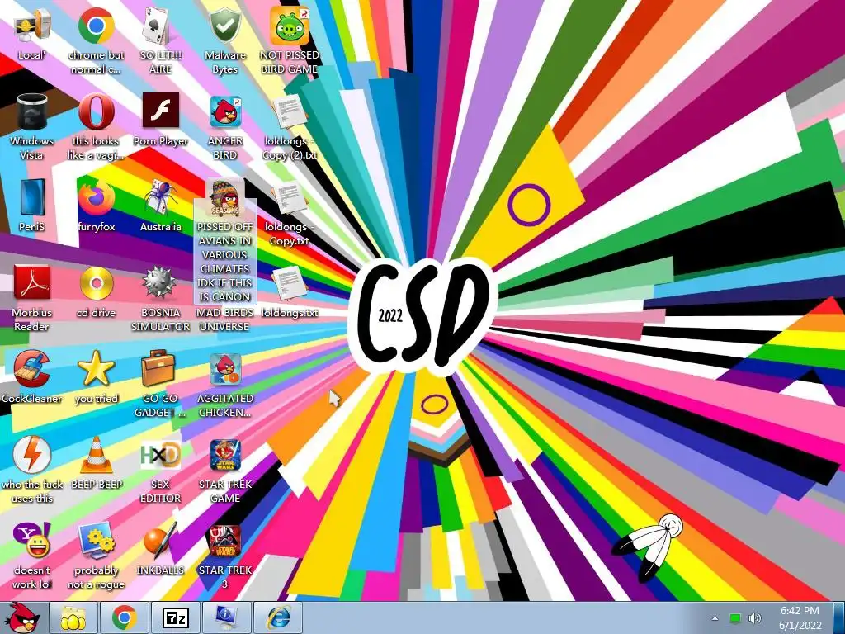Image resolution: width=845 pixels, height=634 pixels.
Task: Click the "cd drive" disc icon
Action: coord(96,284)
